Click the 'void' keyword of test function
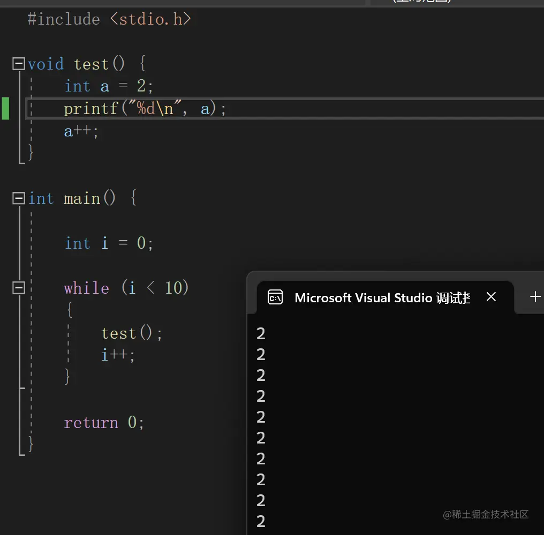The image size is (544, 535). click(x=46, y=65)
